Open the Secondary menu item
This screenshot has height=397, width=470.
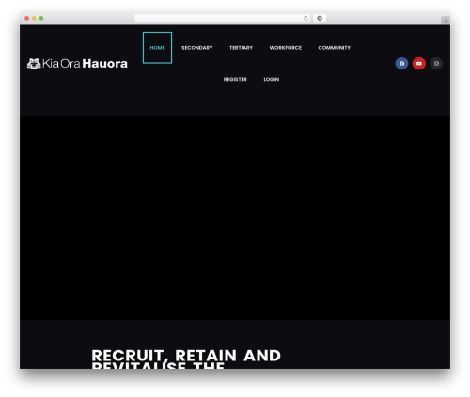coord(196,48)
